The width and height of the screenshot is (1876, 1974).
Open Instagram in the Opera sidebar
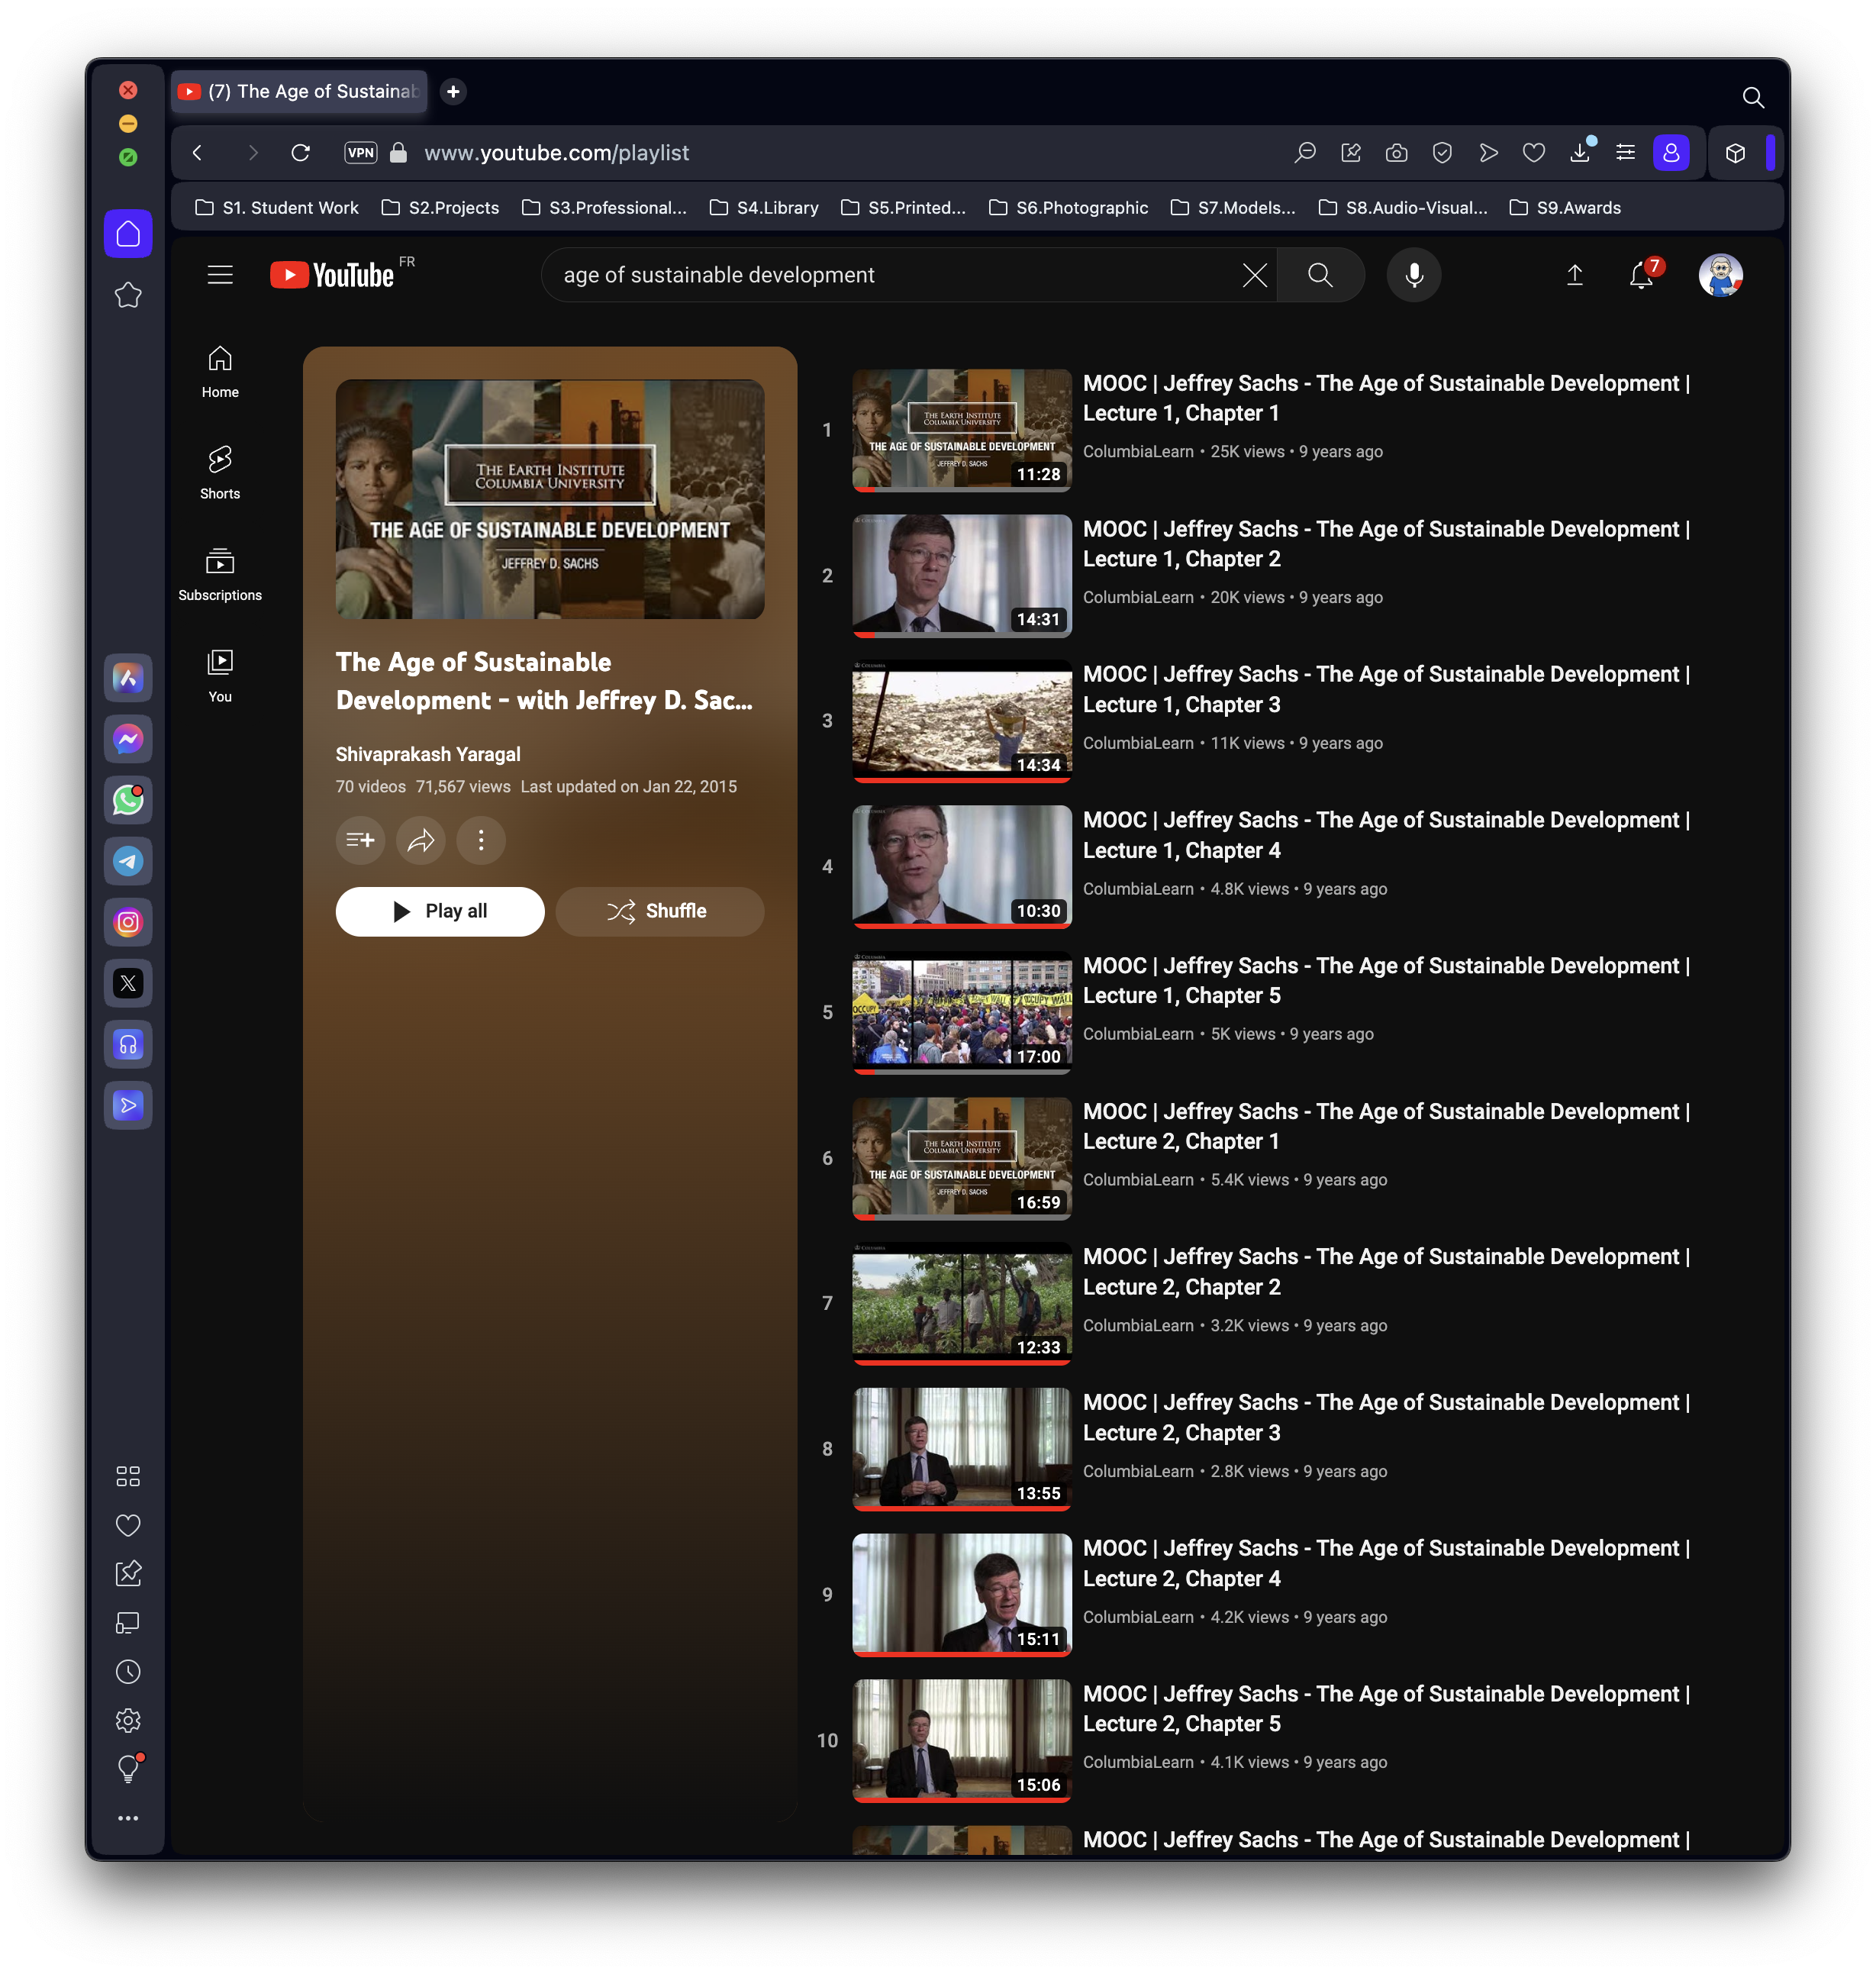(128, 922)
